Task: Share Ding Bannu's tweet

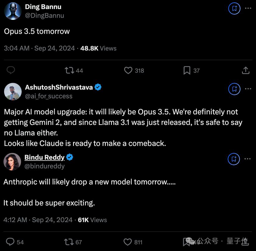Action: 246,70
